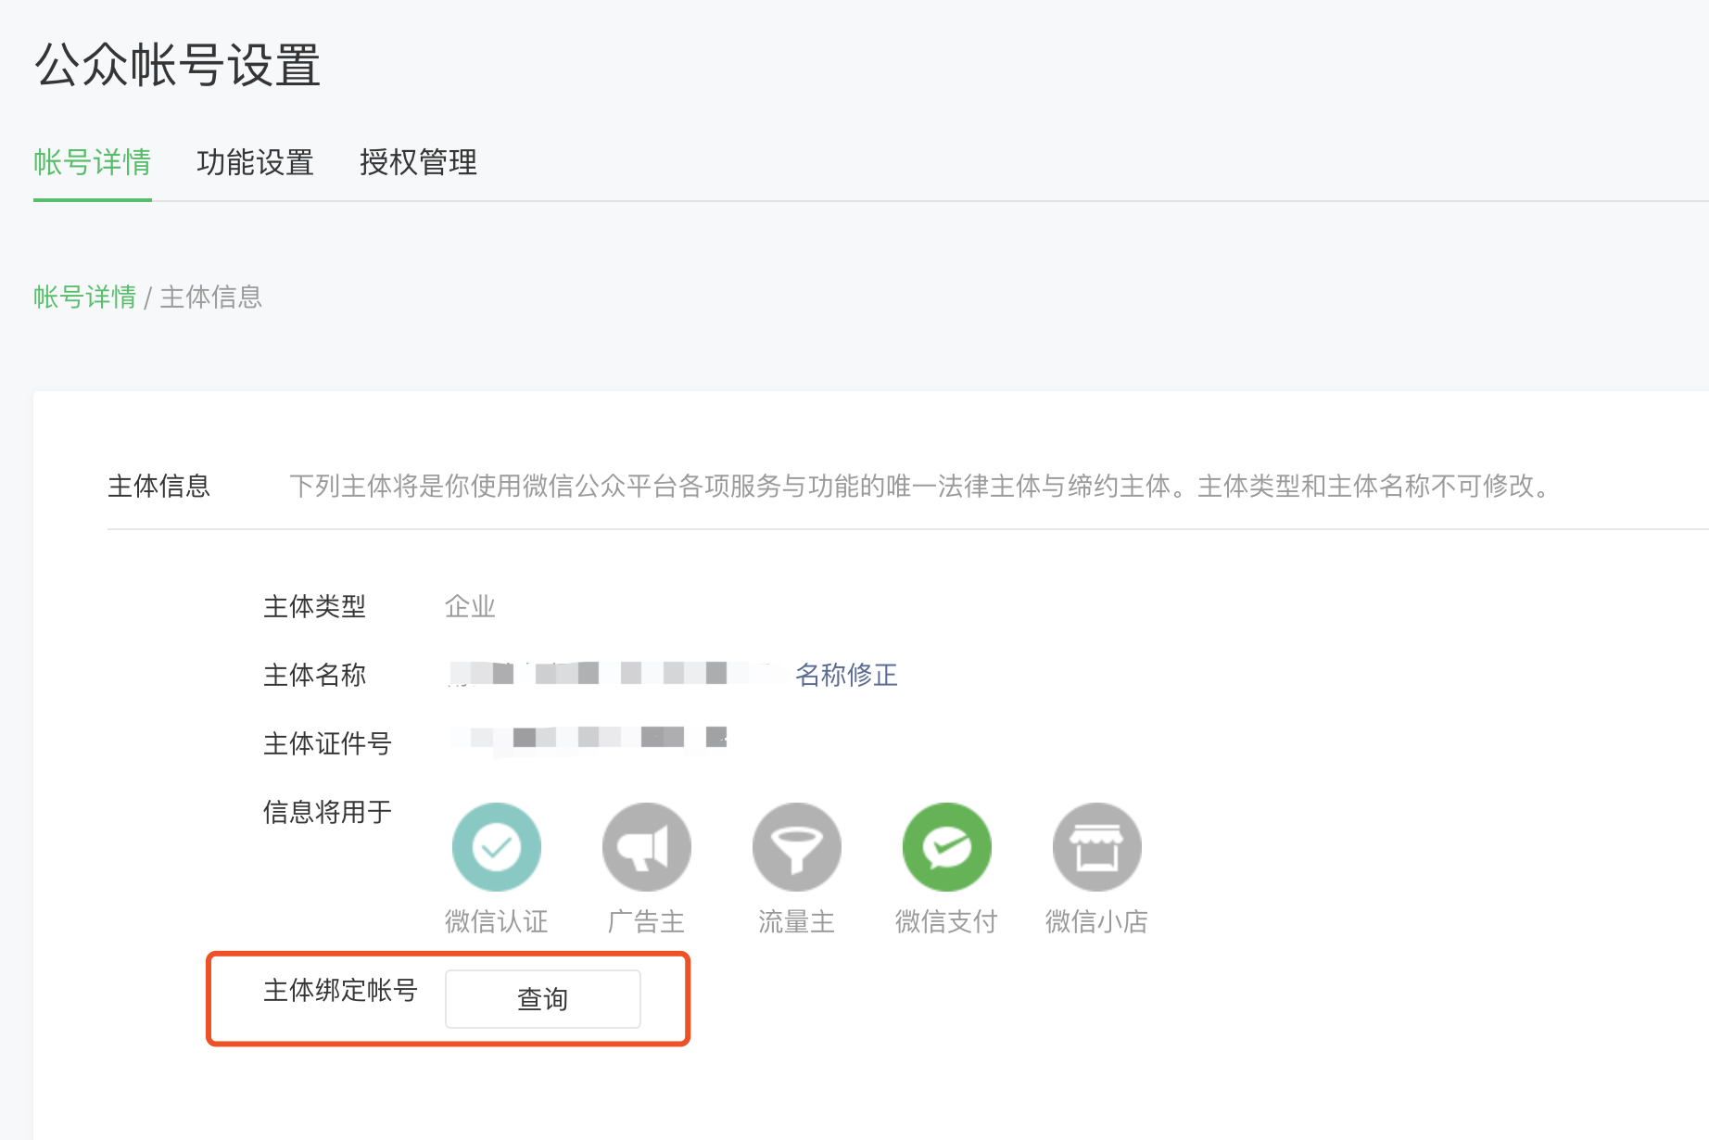Click the 广告主 caption text

pyautogui.click(x=647, y=921)
